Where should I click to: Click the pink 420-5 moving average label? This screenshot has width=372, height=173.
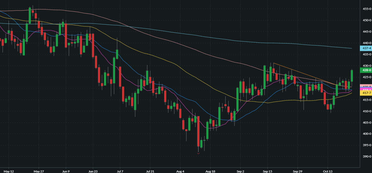click(x=366, y=86)
